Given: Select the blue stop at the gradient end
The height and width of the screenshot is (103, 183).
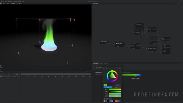Looking at the screenshot, I should [x=140, y=76].
